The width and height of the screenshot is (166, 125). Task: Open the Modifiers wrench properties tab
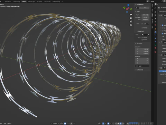point(155,32)
